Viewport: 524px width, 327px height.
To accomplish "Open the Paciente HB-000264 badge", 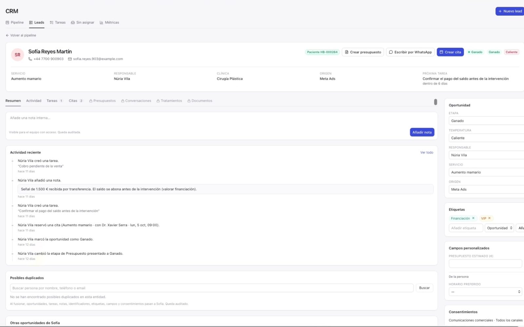I will pyautogui.click(x=322, y=52).
